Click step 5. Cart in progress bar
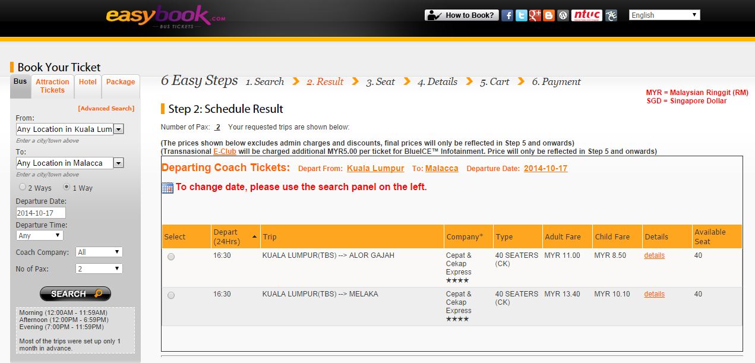This screenshot has height=363, width=755. (495, 82)
